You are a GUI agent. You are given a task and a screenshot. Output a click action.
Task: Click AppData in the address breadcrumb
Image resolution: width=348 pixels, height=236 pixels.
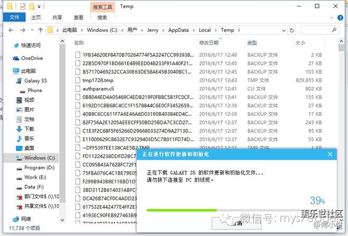click(x=178, y=30)
